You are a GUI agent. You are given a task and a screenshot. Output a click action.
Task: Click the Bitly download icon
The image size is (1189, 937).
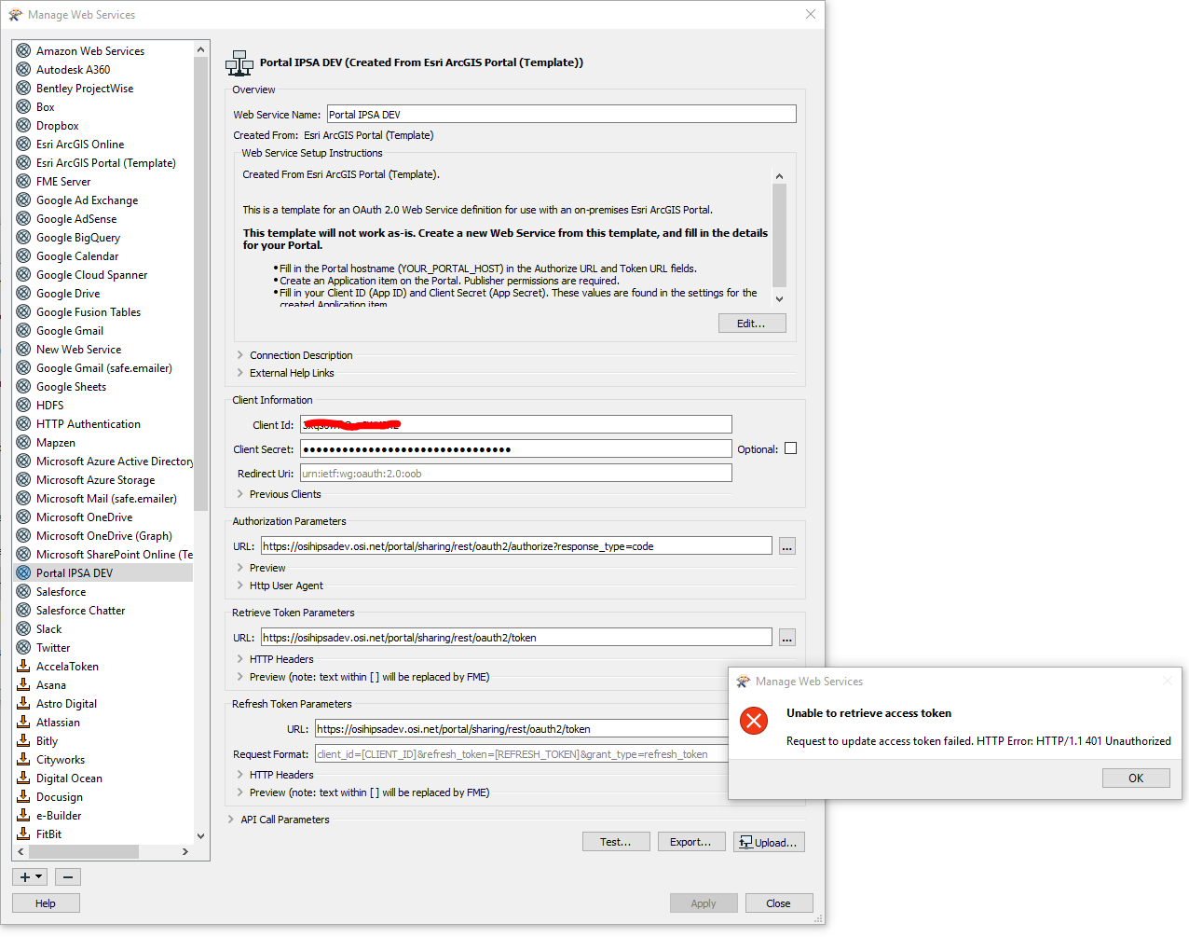pos(23,740)
